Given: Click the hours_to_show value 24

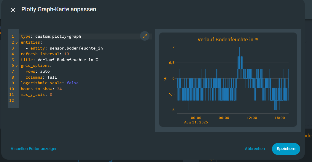Looking at the screenshot, I should coord(59,89).
